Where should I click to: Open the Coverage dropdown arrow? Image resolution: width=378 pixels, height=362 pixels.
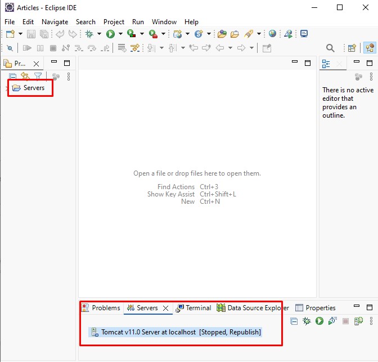click(x=142, y=34)
